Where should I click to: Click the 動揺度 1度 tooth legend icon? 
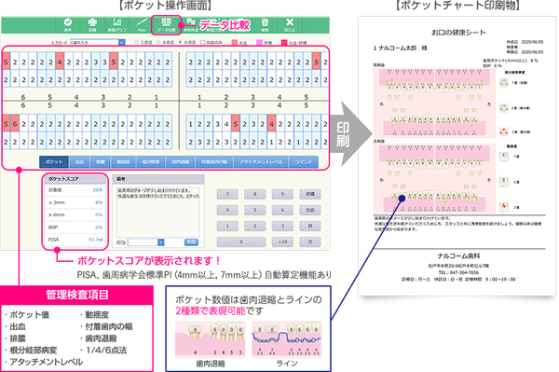point(503,157)
